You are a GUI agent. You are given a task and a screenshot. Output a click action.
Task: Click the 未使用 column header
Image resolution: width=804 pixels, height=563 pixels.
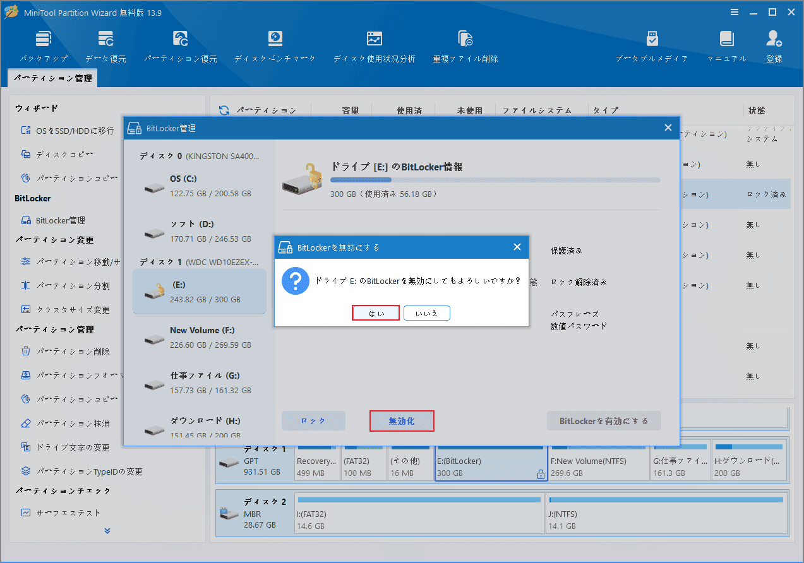click(x=469, y=110)
